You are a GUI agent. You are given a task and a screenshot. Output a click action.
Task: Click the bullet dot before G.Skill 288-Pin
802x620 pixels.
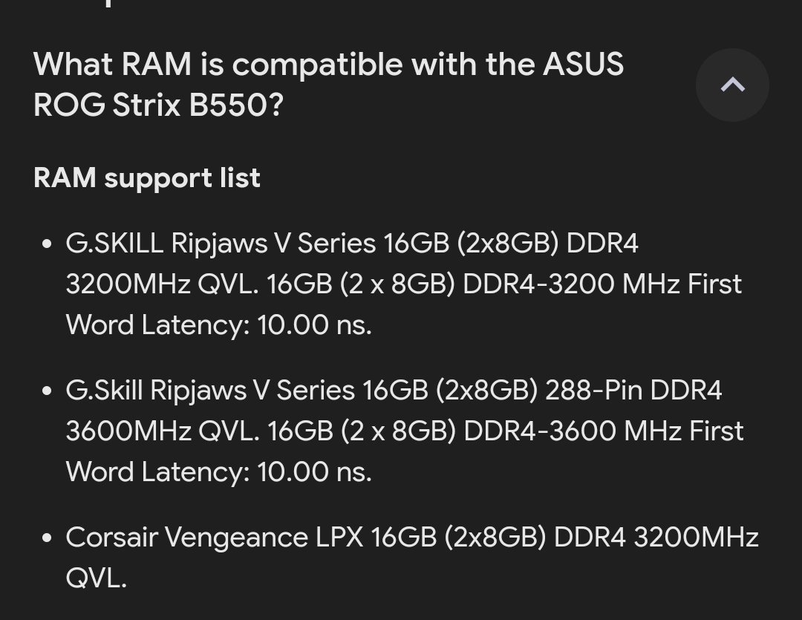[47, 391]
